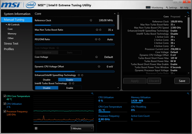Toggle CPU Core Temperature checkbox
Image resolution: width=192 pixels, height=134 pixels.
click(x=5, y=96)
